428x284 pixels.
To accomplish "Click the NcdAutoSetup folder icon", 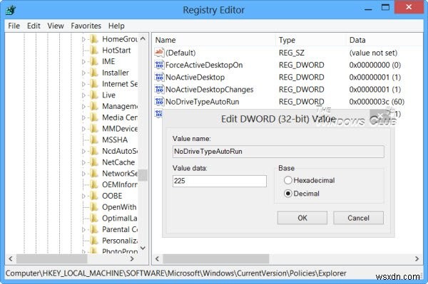I will tap(94, 151).
